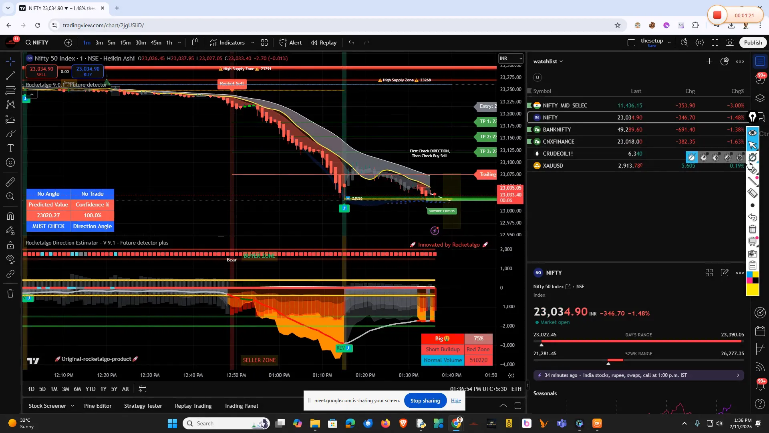Viewport: 769px width, 433px height.
Task: Open the Eraser in the drawing popup
Action: (752, 192)
